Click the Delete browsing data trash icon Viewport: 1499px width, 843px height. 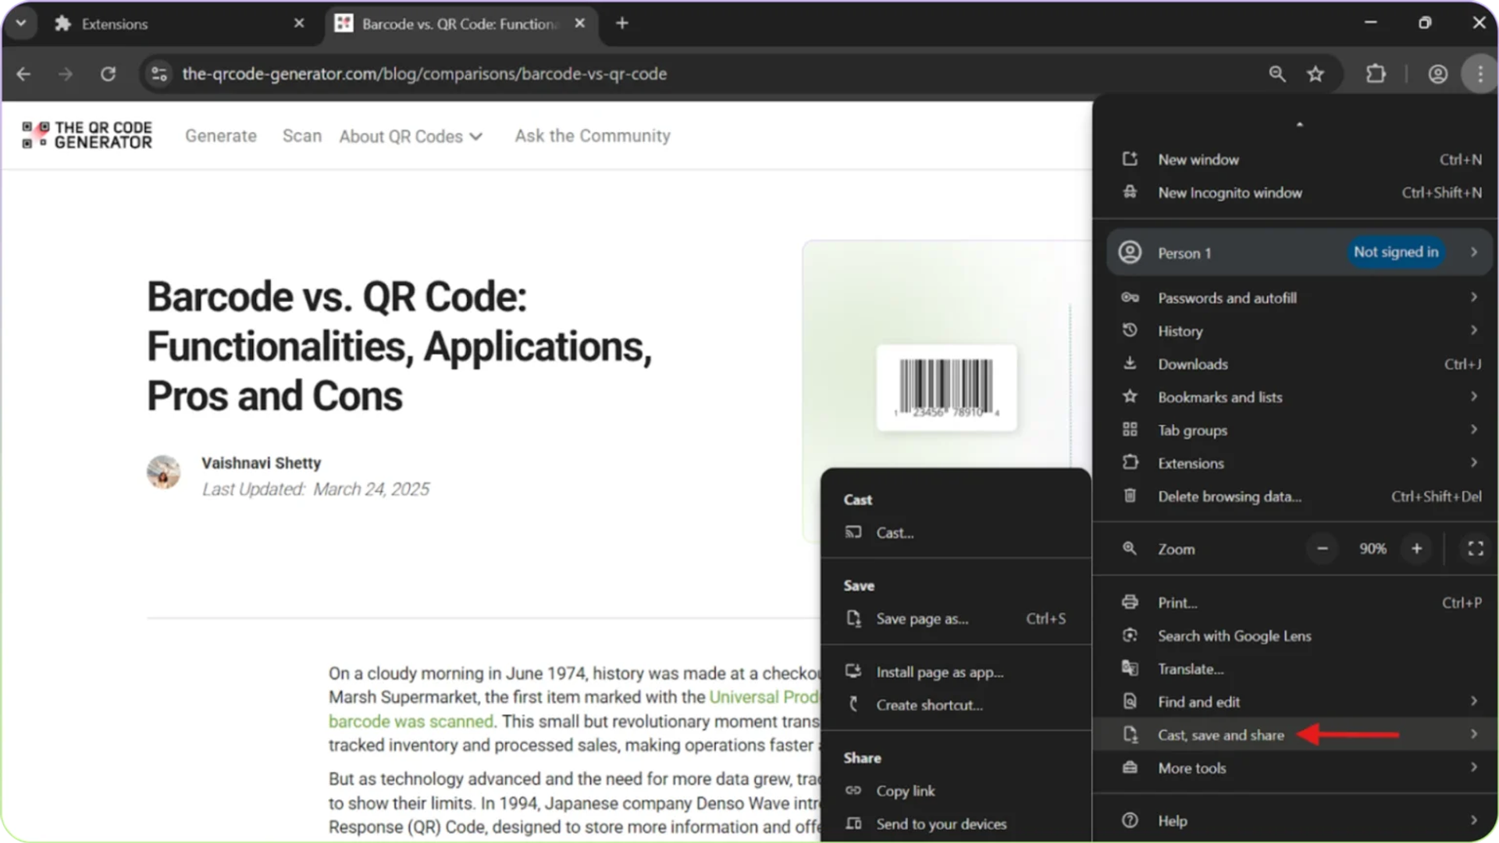pyautogui.click(x=1130, y=496)
